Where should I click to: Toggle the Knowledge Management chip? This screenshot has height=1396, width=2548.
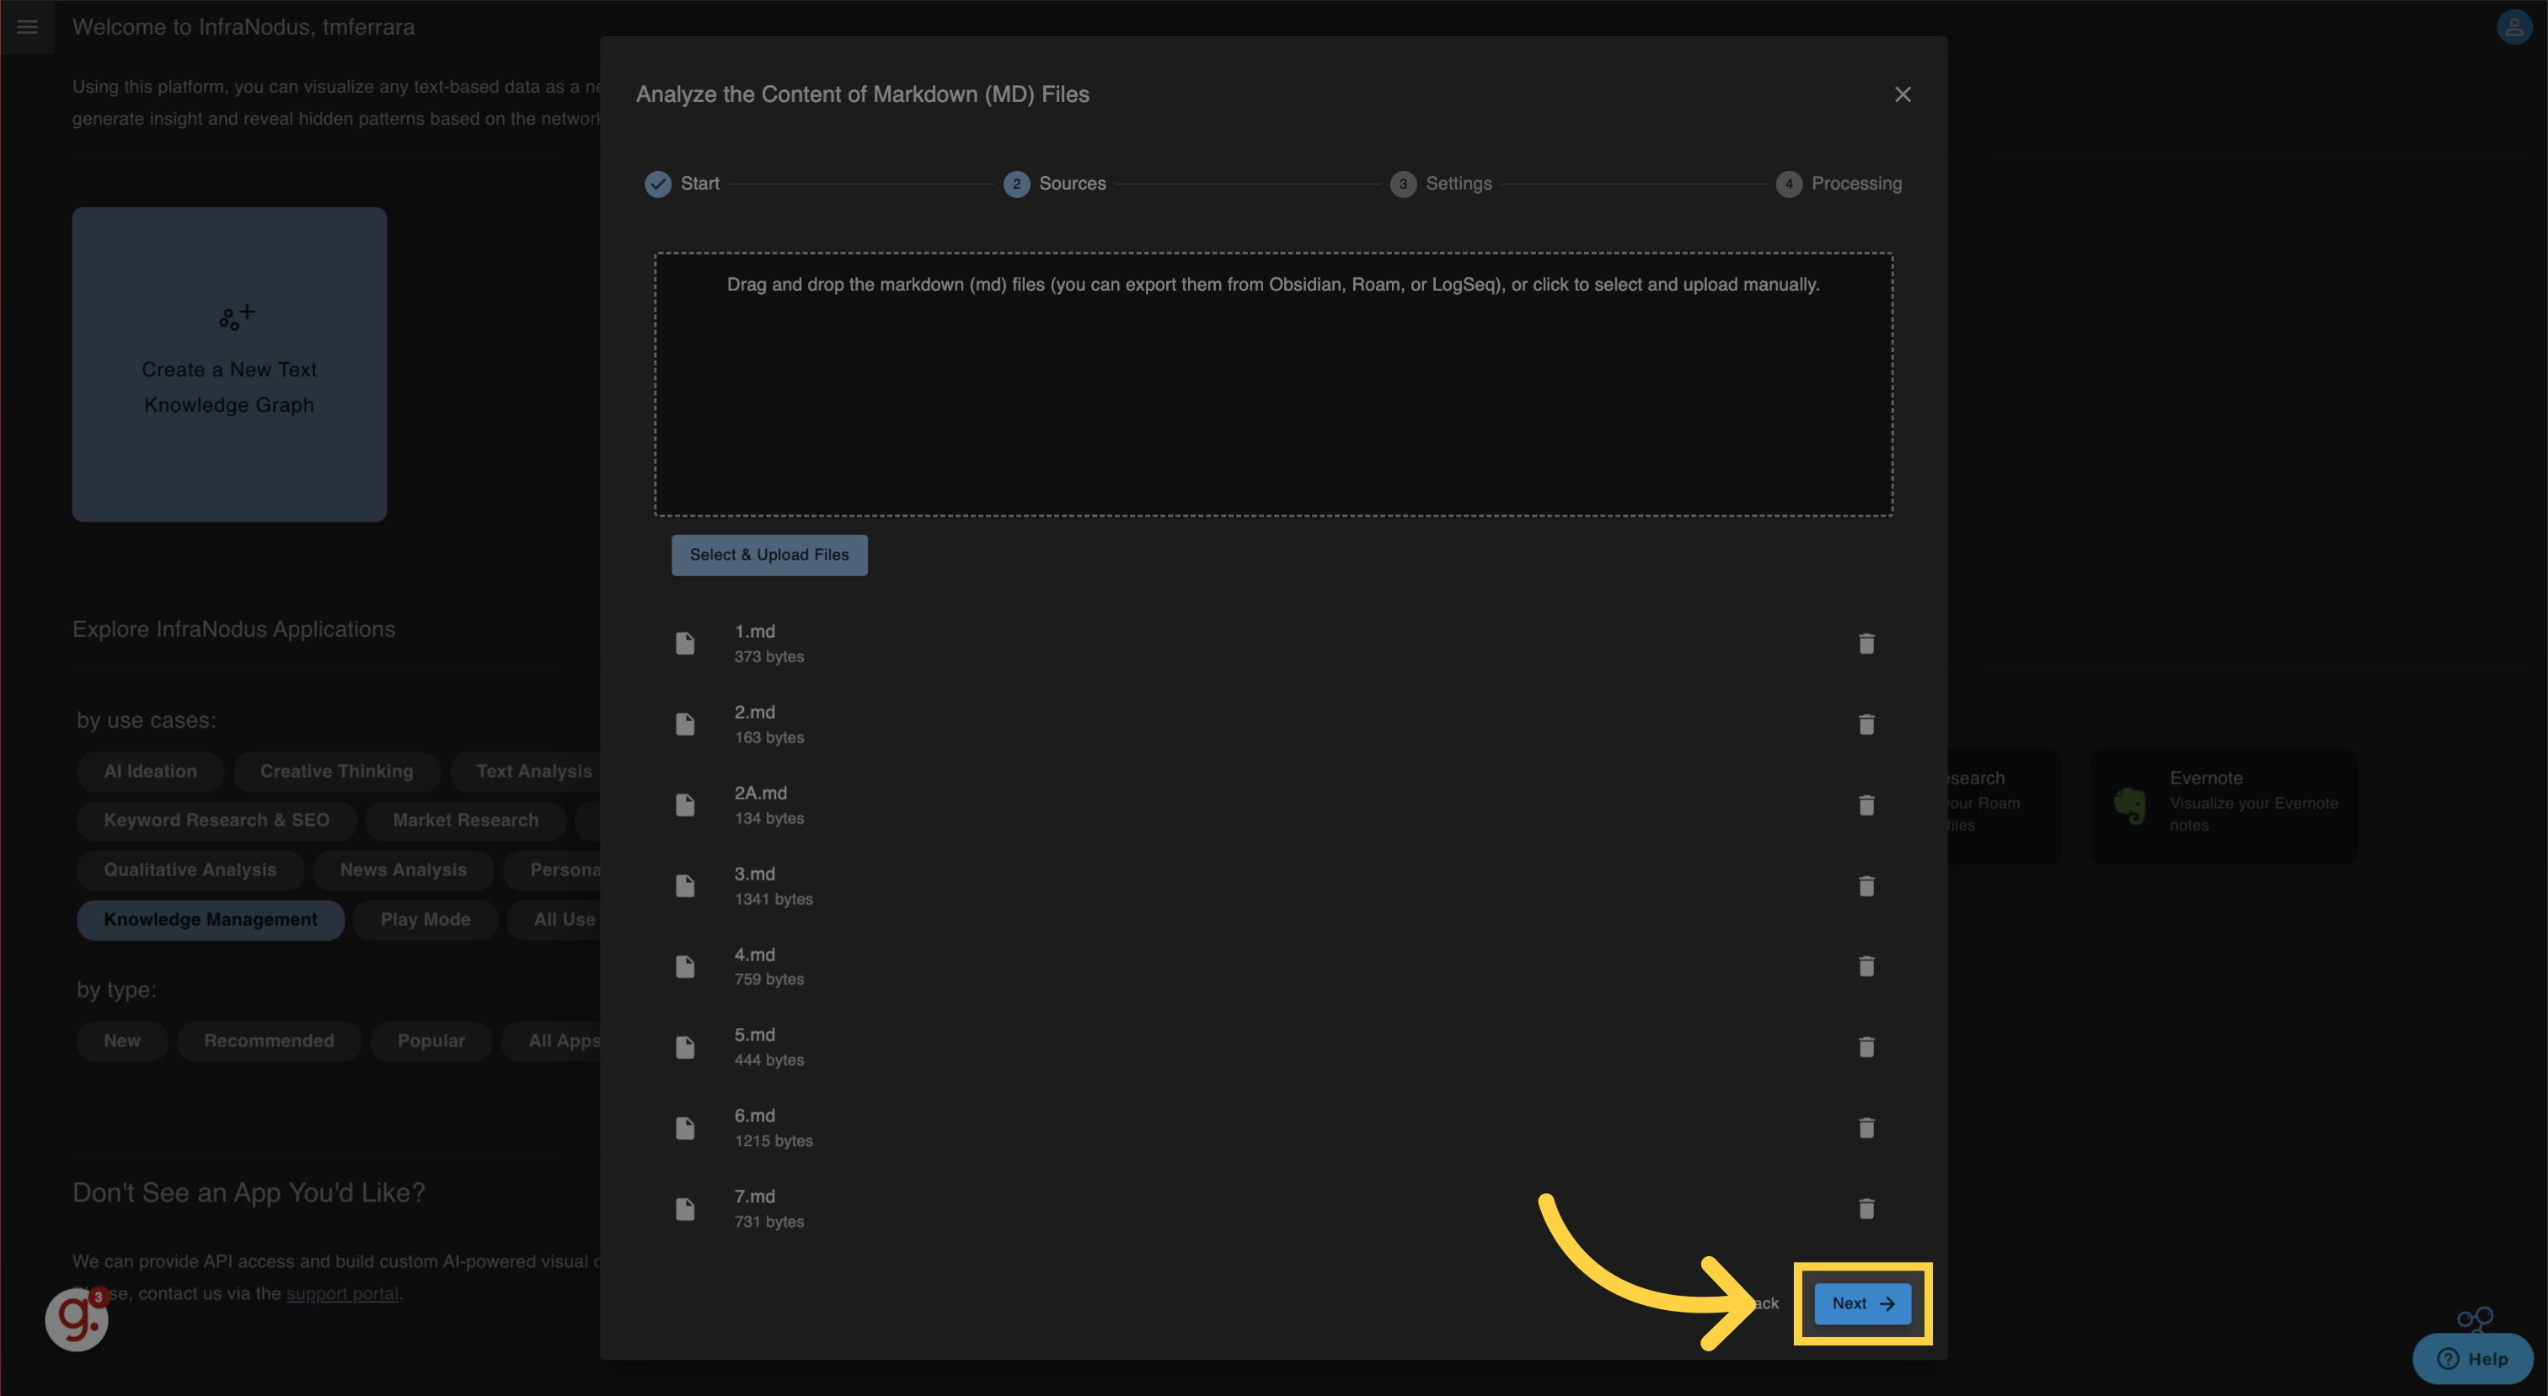point(211,919)
